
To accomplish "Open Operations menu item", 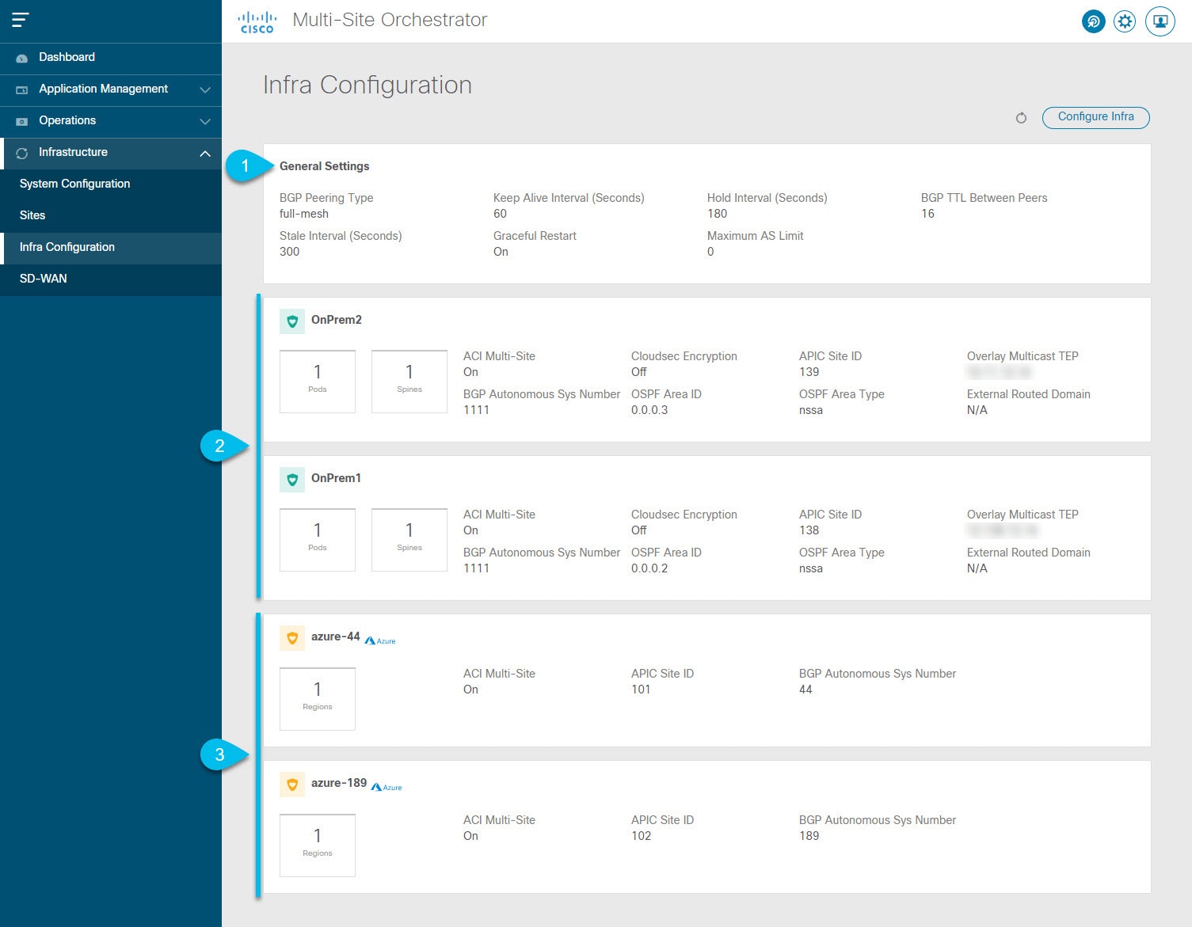I will (x=111, y=122).
